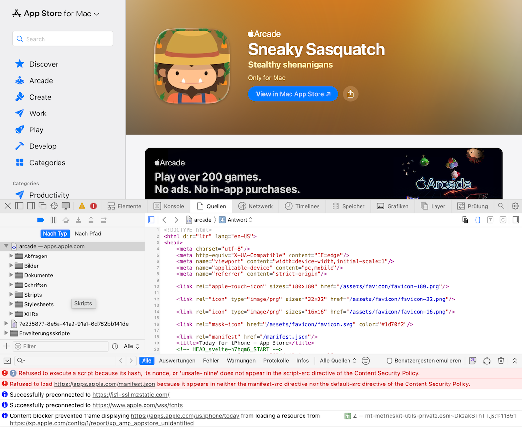The width and height of the screenshot is (522, 428).
Task: Select Arcade in the App Store sidebar
Action: [41, 81]
